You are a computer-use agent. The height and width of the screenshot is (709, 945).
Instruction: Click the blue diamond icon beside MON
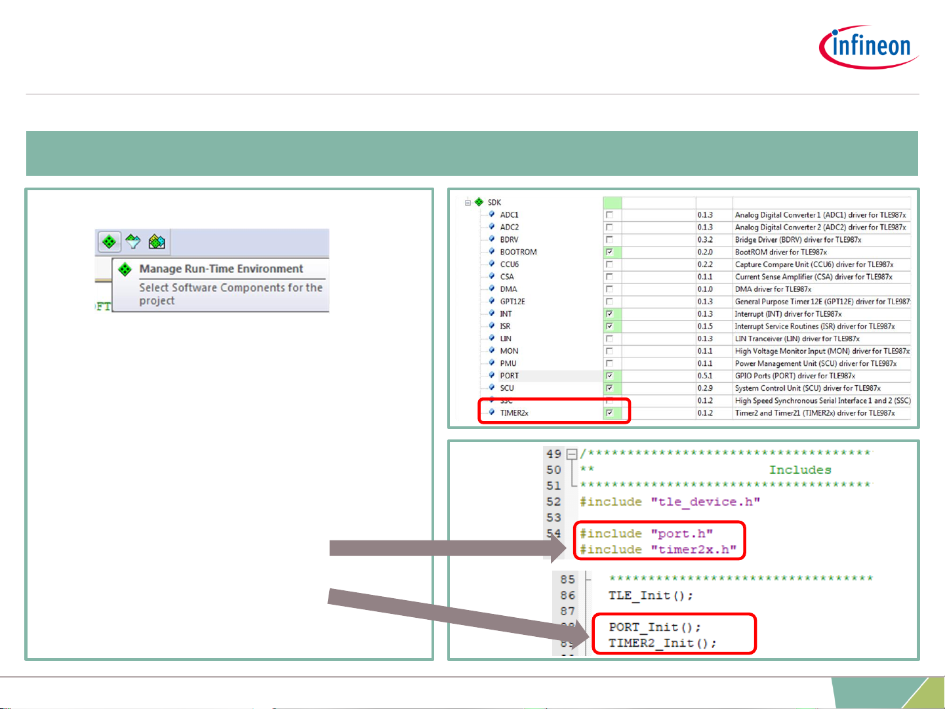coord(492,351)
